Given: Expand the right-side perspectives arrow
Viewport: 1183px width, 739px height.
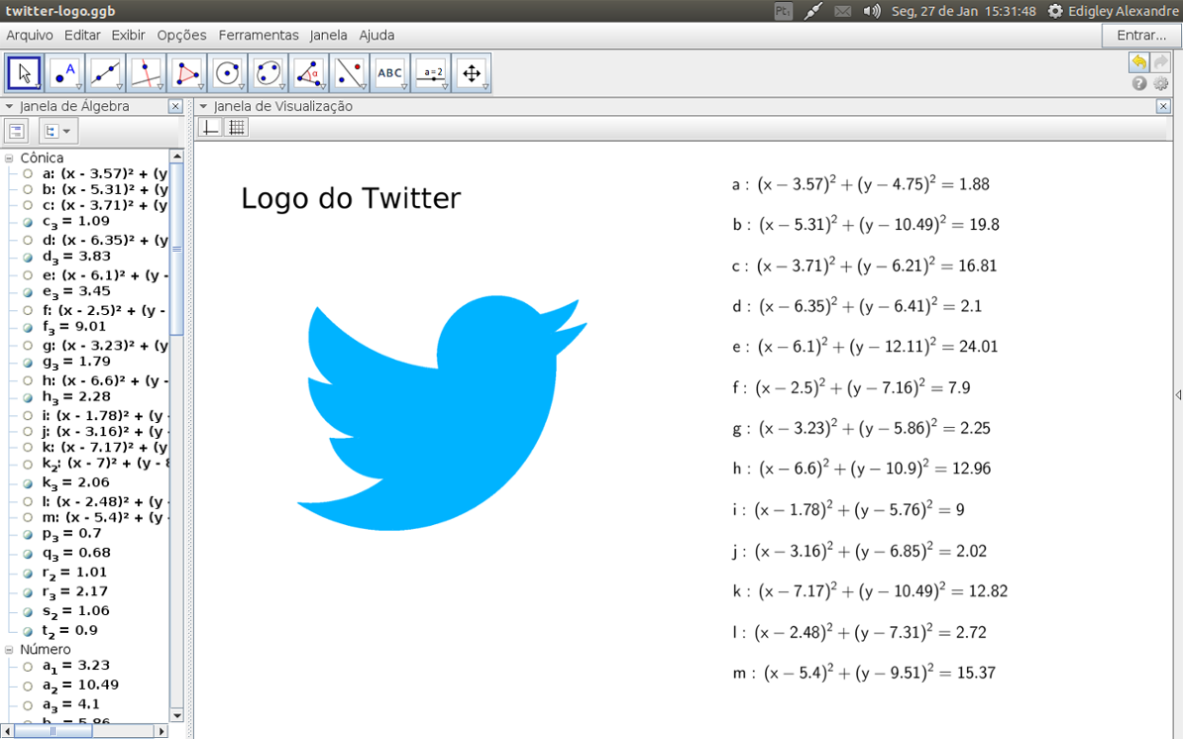Looking at the screenshot, I should [x=1178, y=394].
